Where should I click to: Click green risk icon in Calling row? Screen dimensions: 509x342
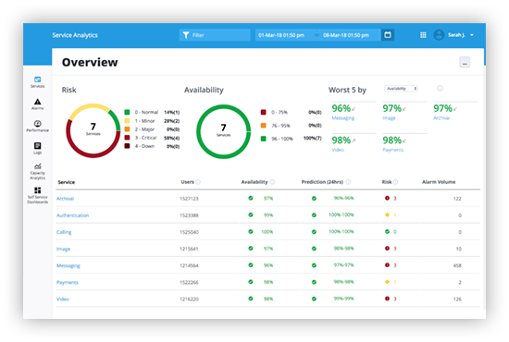point(387,231)
